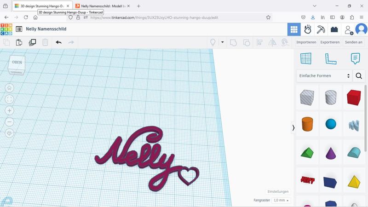Select the cylinder hole shape
The height and width of the screenshot is (207, 368).
click(x=331, y=97)
